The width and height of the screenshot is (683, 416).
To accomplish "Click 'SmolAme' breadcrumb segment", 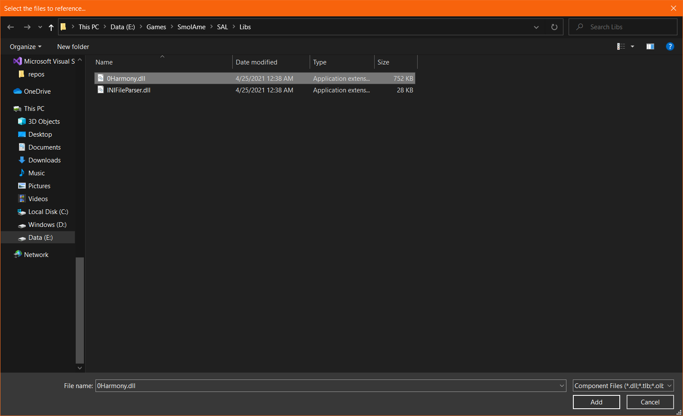I will pos(191,27).
